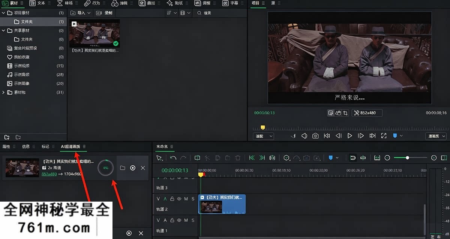Click the 4% upscale progress circle
450x239 pixels.
coord(105,168)
